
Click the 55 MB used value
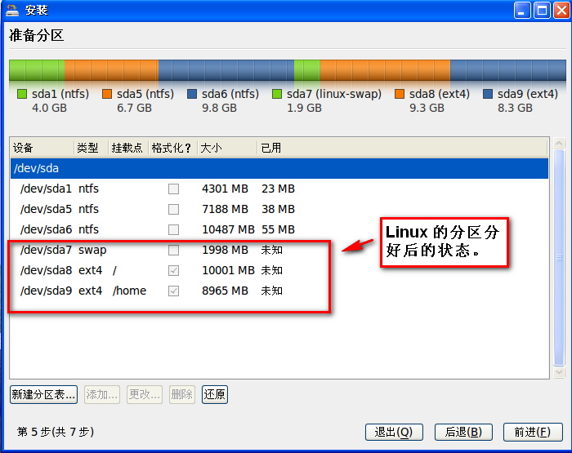[278, 229]
